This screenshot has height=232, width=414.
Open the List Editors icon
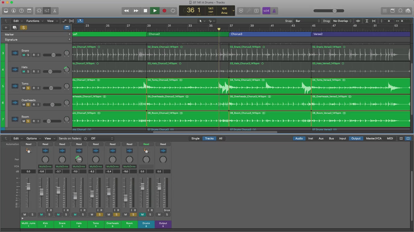click(385, 11)
